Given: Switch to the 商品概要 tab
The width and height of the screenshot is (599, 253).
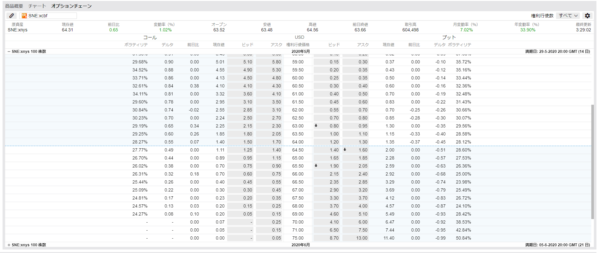Looking at the screenshot, I should pyautogui.click(x=14, y=6).
